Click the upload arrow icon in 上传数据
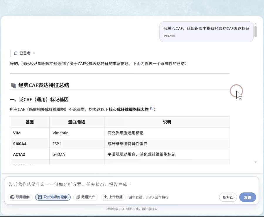Image resolution: width=264 pixels, height=217 pixels. click(106, 197)
